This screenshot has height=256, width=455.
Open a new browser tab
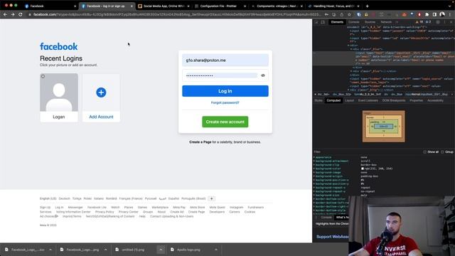point(367,6)
